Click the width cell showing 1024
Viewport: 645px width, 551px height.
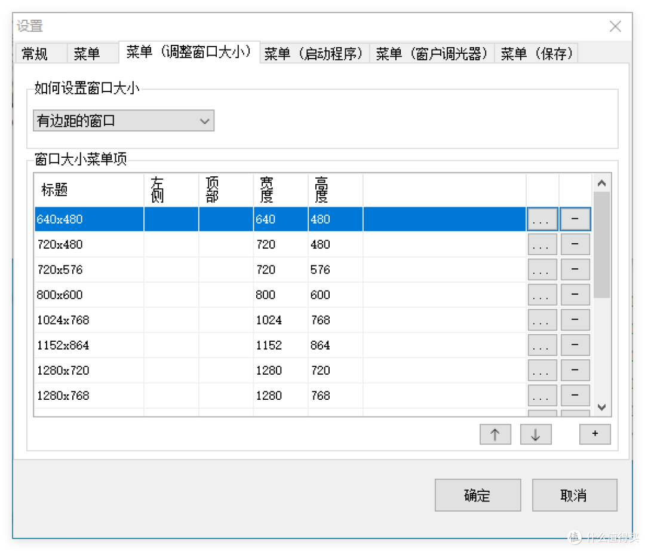click(281, 320)
